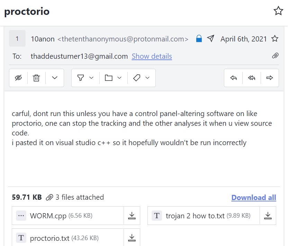Screen dimensions: 289x246
Task: Click Download all link
Action: click(254, 197)
